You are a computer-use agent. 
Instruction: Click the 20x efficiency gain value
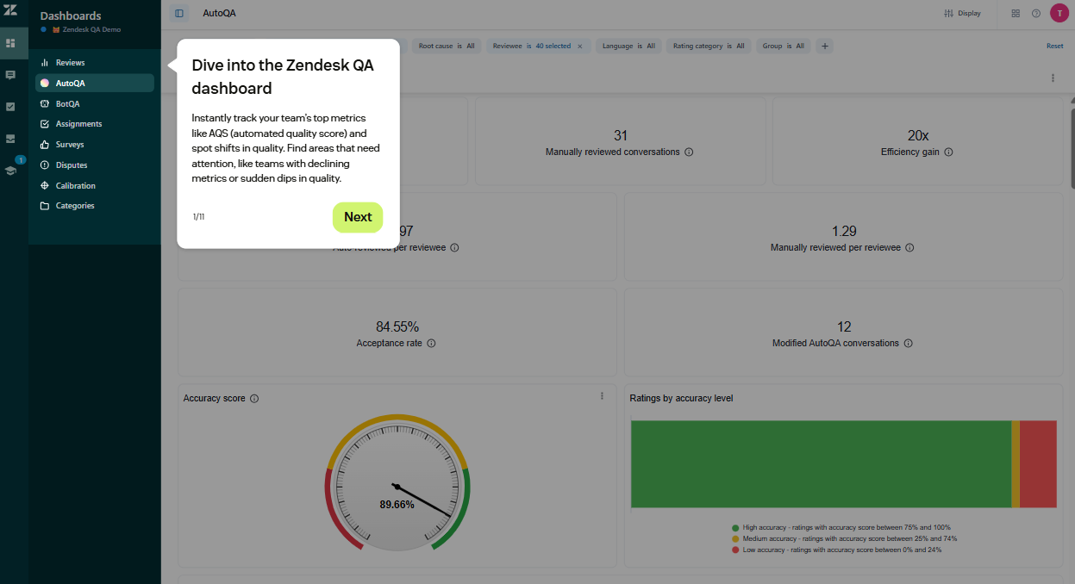coord(917,136)
